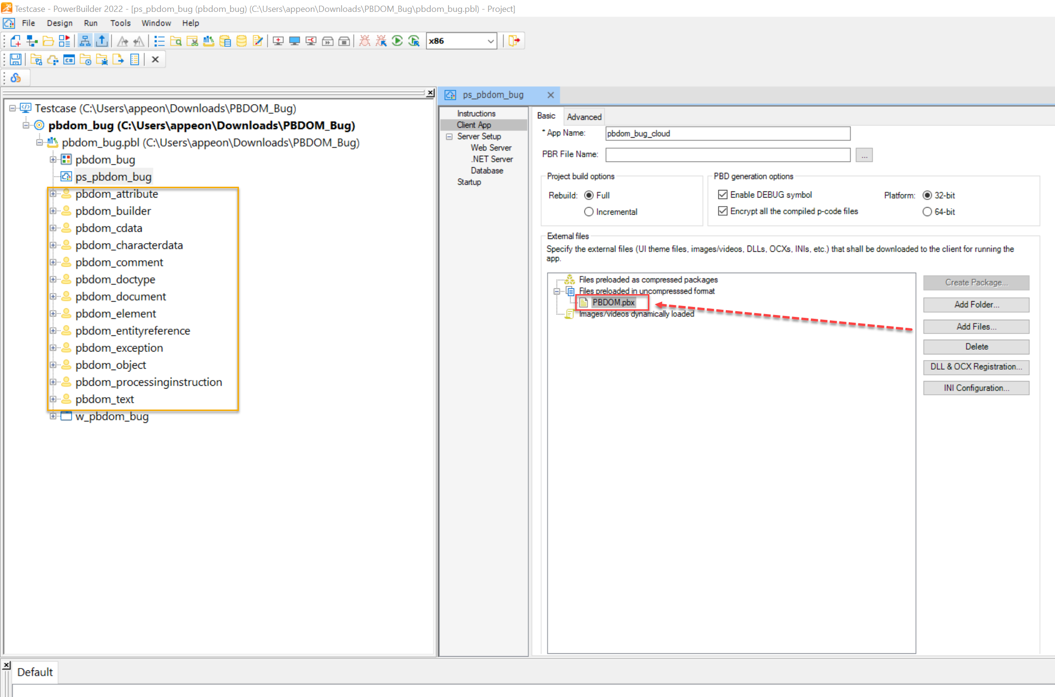The height and width of the screenshot is (697, 1055).
Task: Click the New object toolbar icon
Action: (15, 41)
